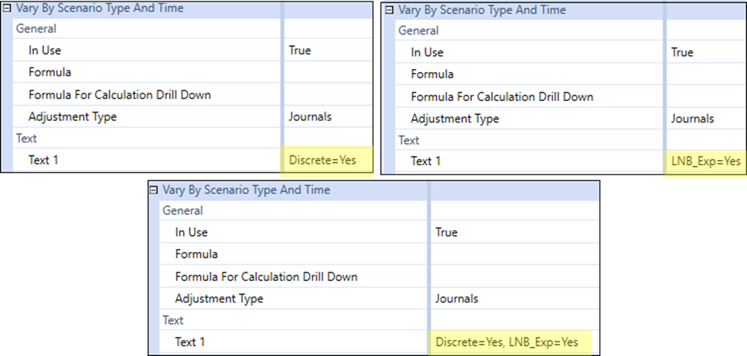747x356 pixels.
Task: Select the Text category header in bottom panel
Action: 174,320
